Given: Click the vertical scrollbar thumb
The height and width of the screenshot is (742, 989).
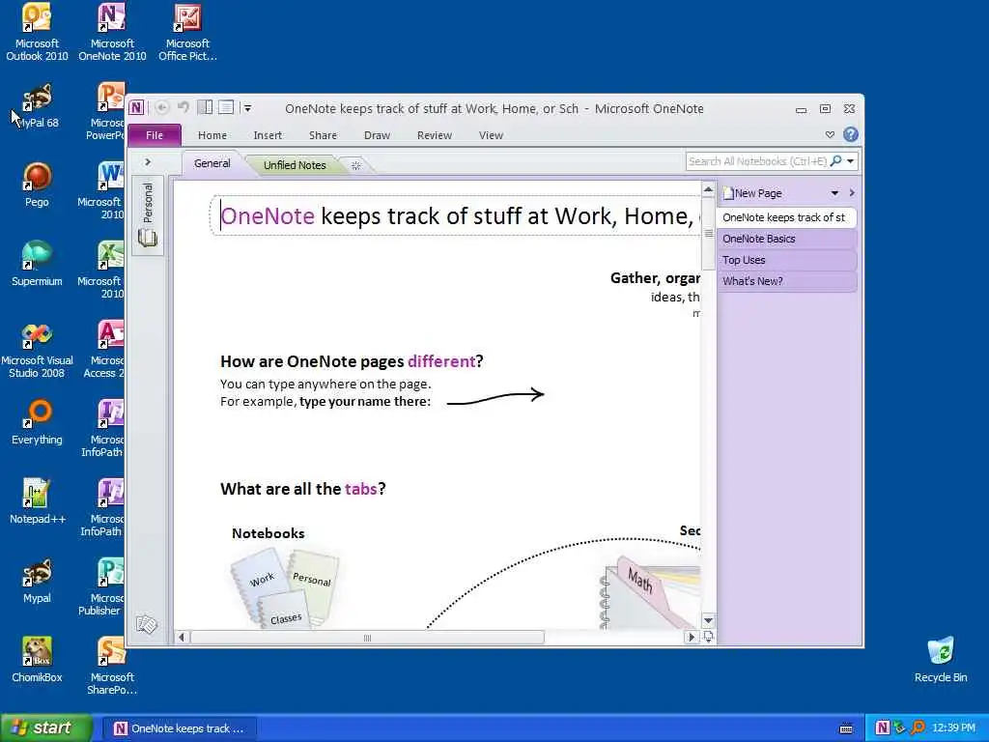Looking at the screenshot, I should (x=708, y=234).
